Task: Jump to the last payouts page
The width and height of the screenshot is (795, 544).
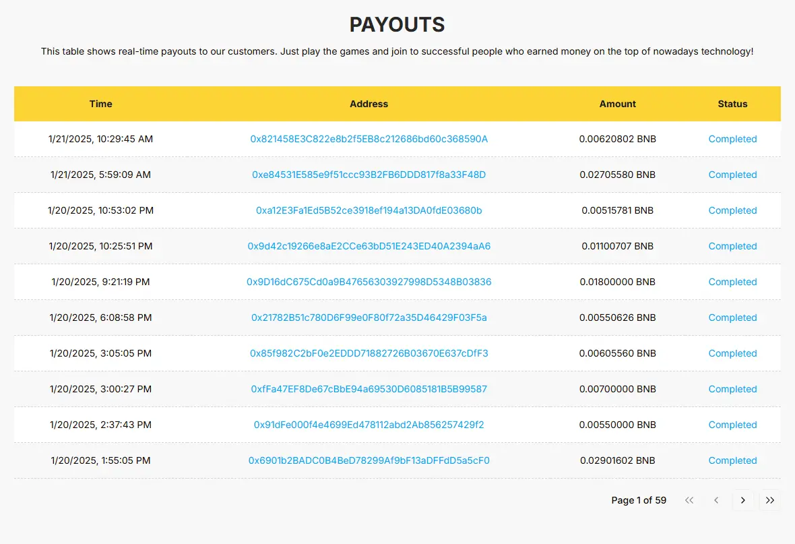Action: tap(769, 500)
